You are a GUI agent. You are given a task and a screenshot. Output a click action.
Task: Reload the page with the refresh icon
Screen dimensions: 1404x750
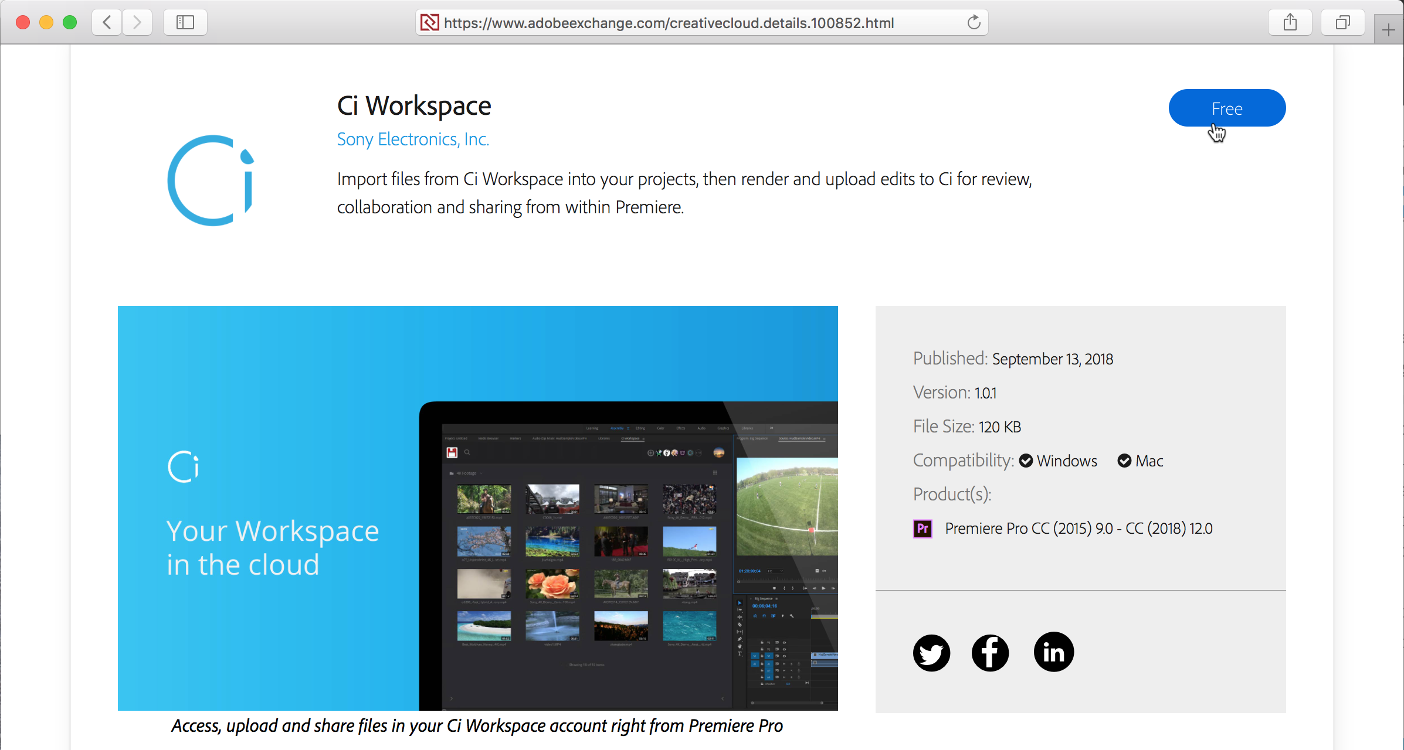[974, 23]
